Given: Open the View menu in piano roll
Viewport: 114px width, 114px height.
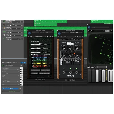Looking at the screenshot, I should pos(15,63).
